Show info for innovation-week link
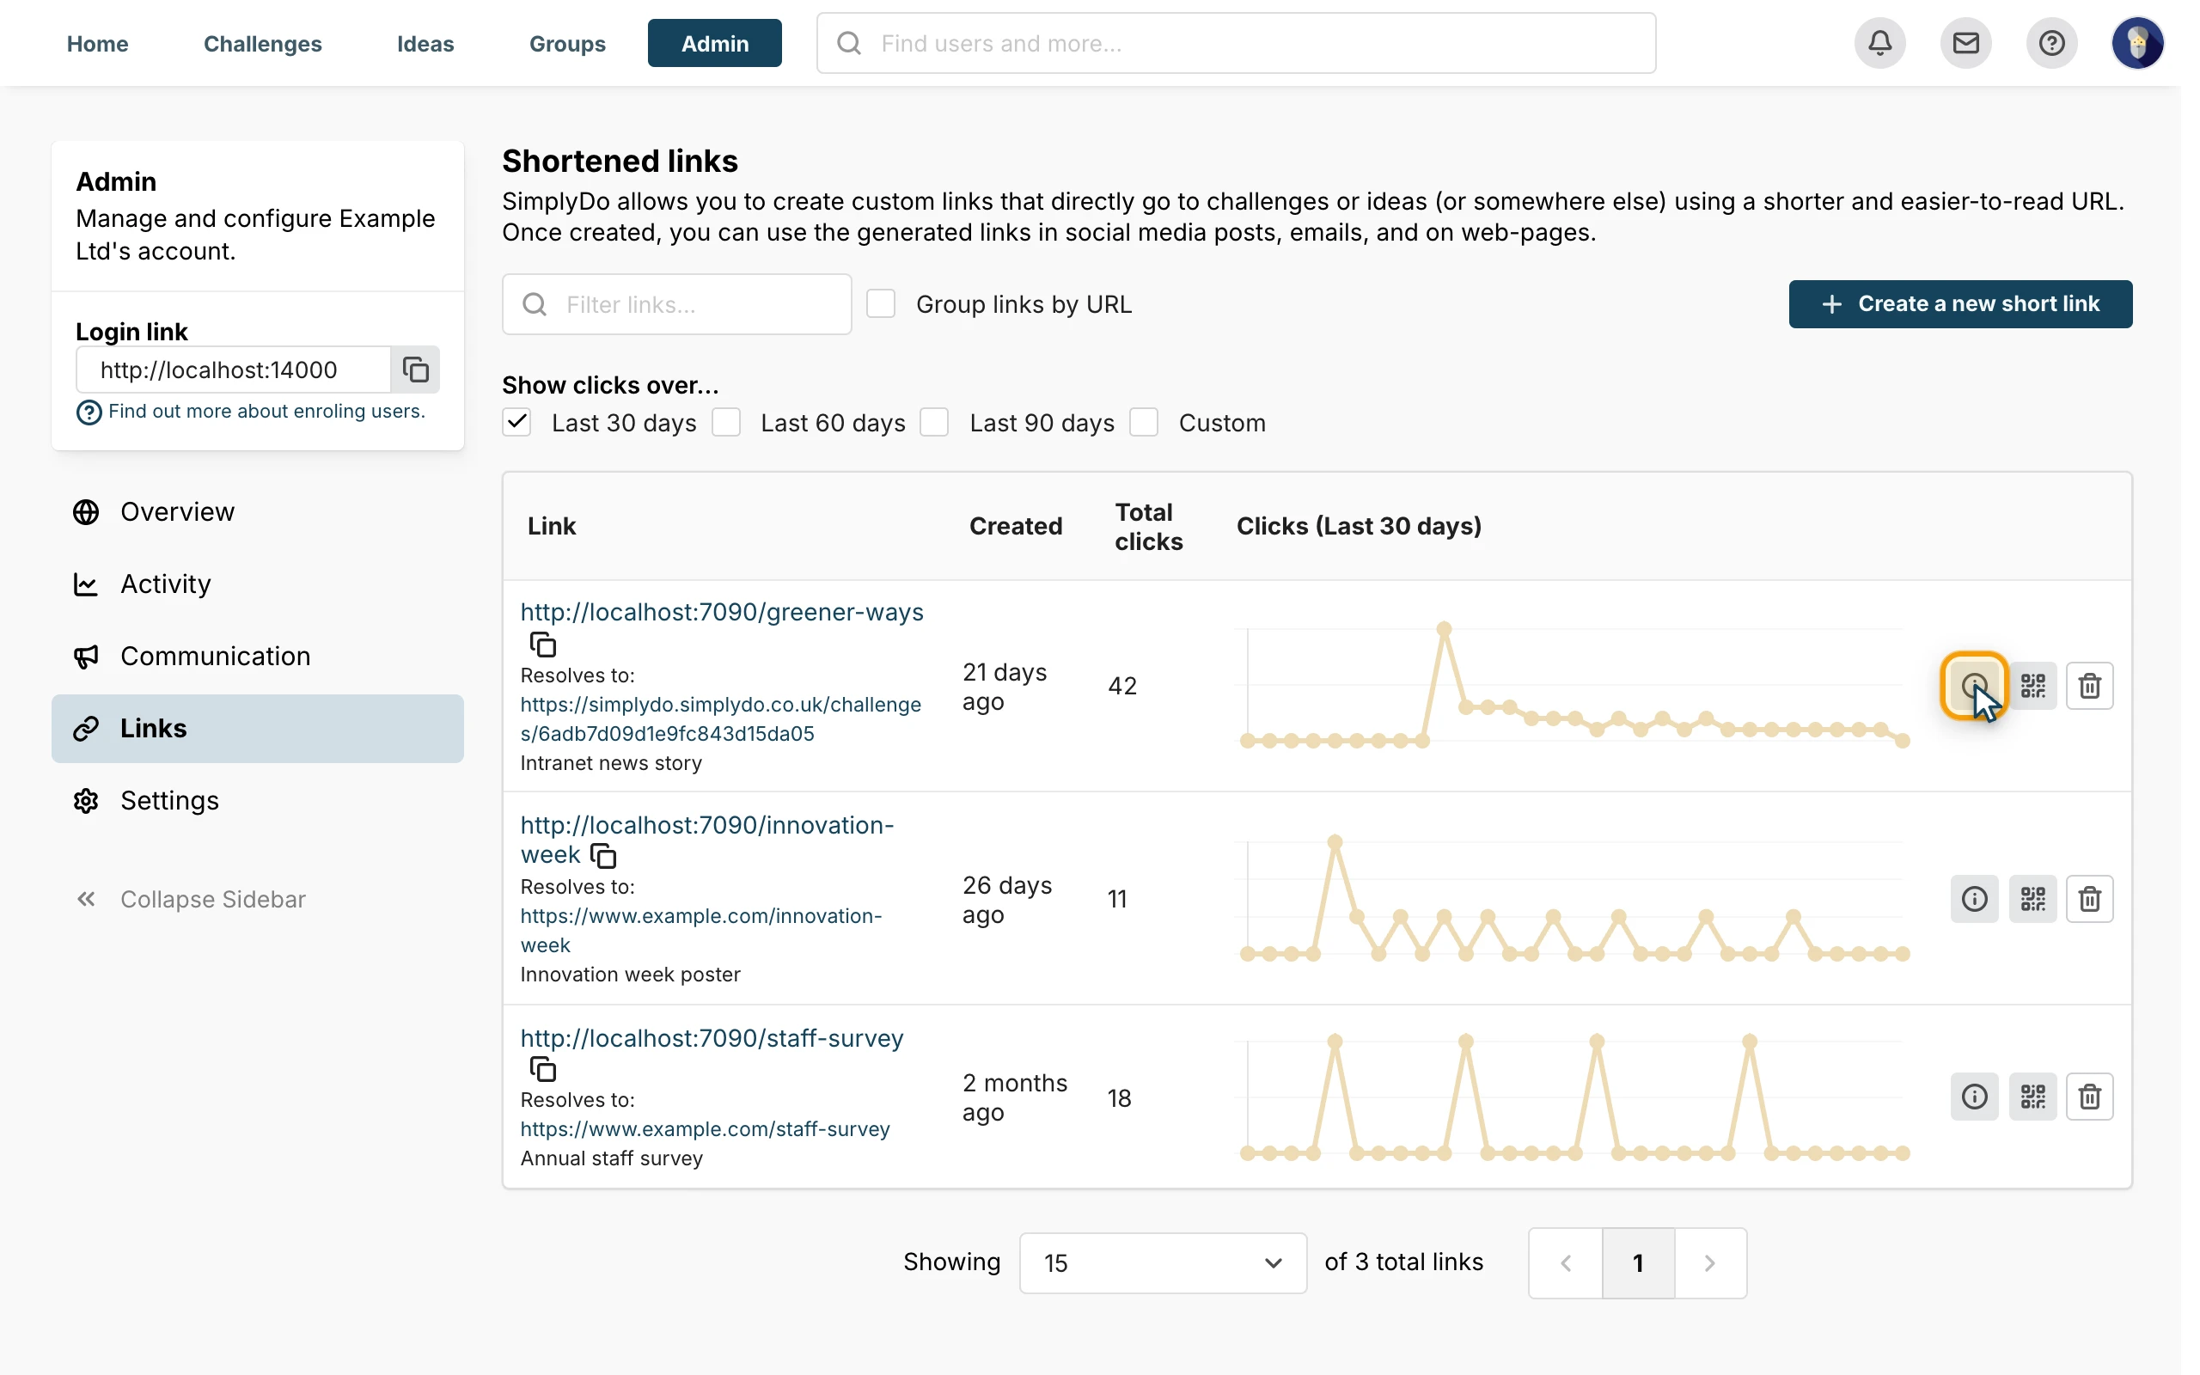Viewport: 2200px width, 1375px height. click(x=1974, y=899)
